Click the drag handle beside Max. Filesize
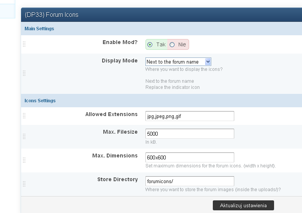Image resolution: width=302 pixels, height=213 pixels. coord(24,136)
